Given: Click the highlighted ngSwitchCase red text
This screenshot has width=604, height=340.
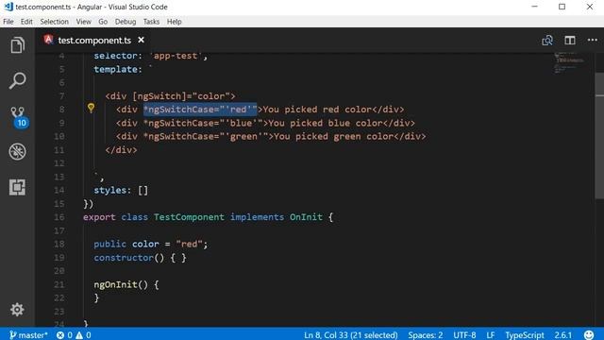Looking at the screenshot, I should point(200,110).
